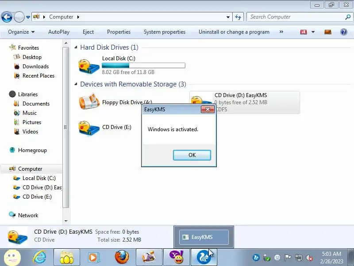This screenshot has height=266, width=354.
Task: Open the Pictures library
Action: [x=31, y=122]
